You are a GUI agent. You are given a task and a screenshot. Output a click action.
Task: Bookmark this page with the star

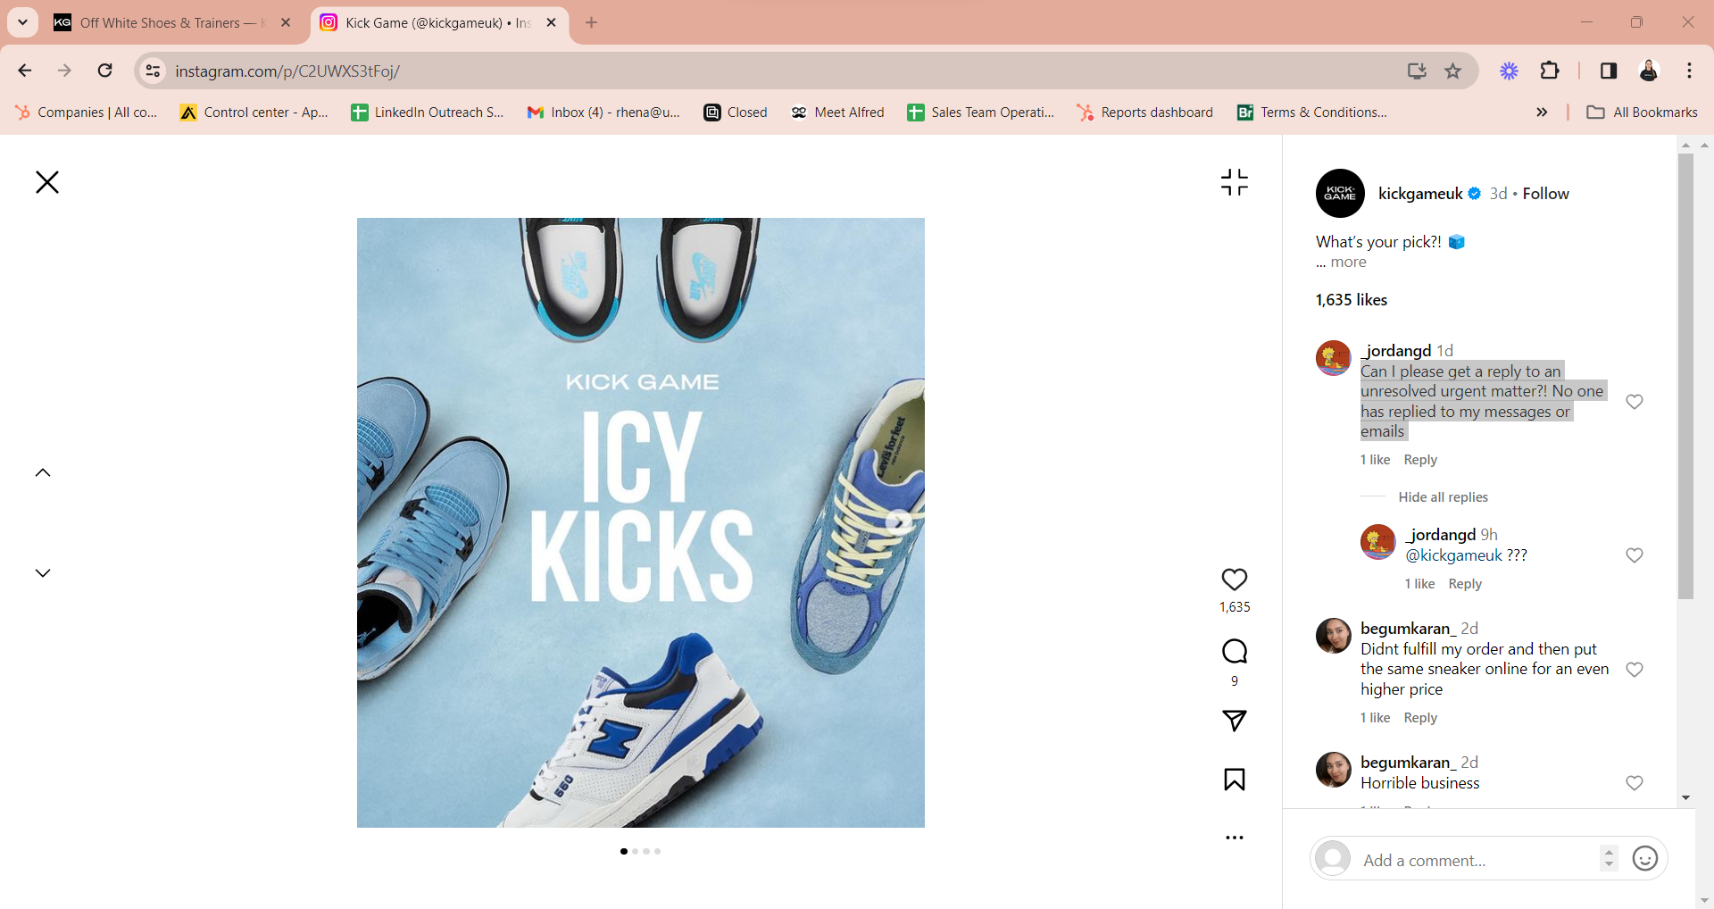tap(1453, 71)
